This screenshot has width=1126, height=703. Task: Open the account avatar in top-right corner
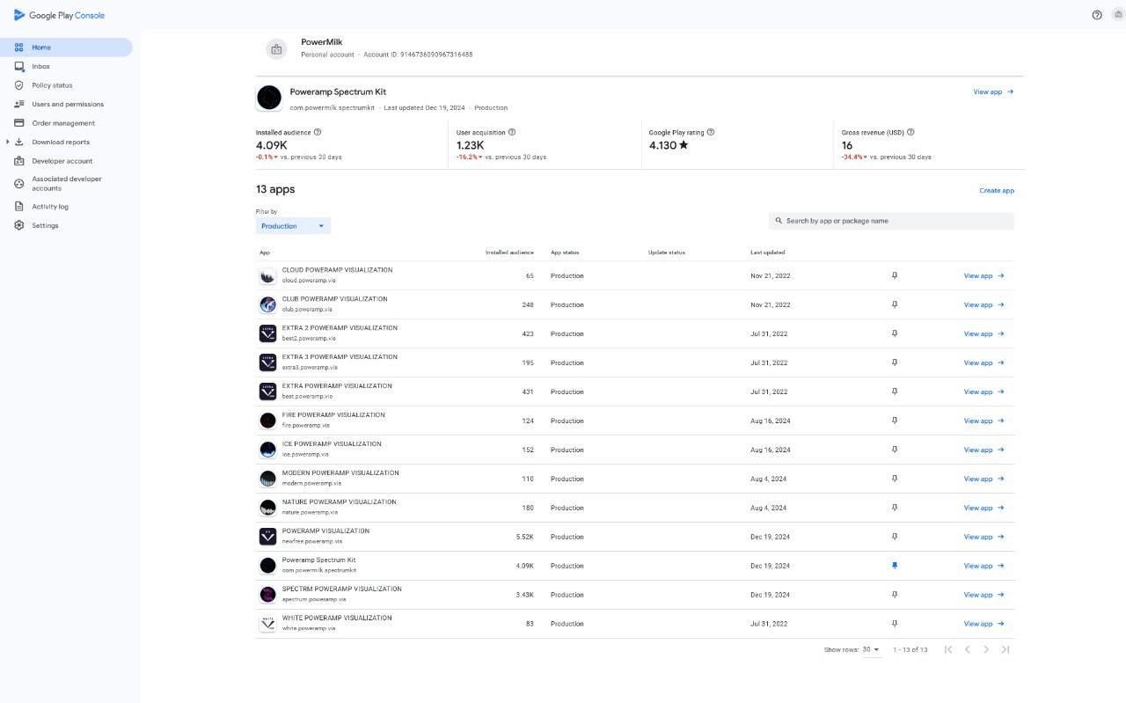point(1118,15)
